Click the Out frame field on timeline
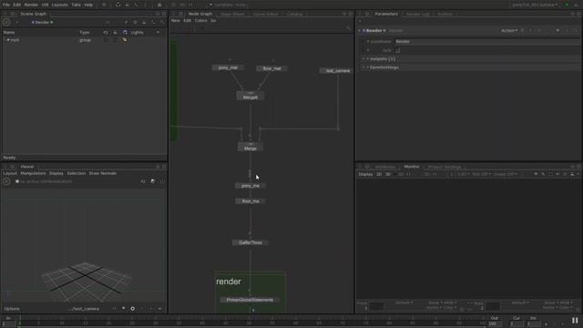The height and width of the screenshot is (328, 583). point(494,324)
